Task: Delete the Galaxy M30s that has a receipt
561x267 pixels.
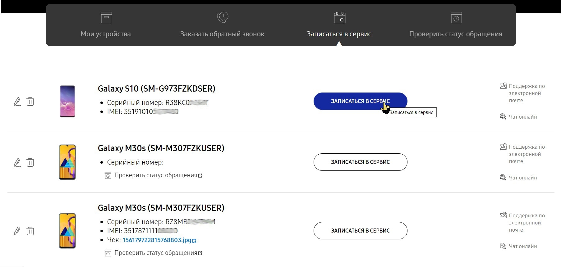Action: click(x=30, y=231)
